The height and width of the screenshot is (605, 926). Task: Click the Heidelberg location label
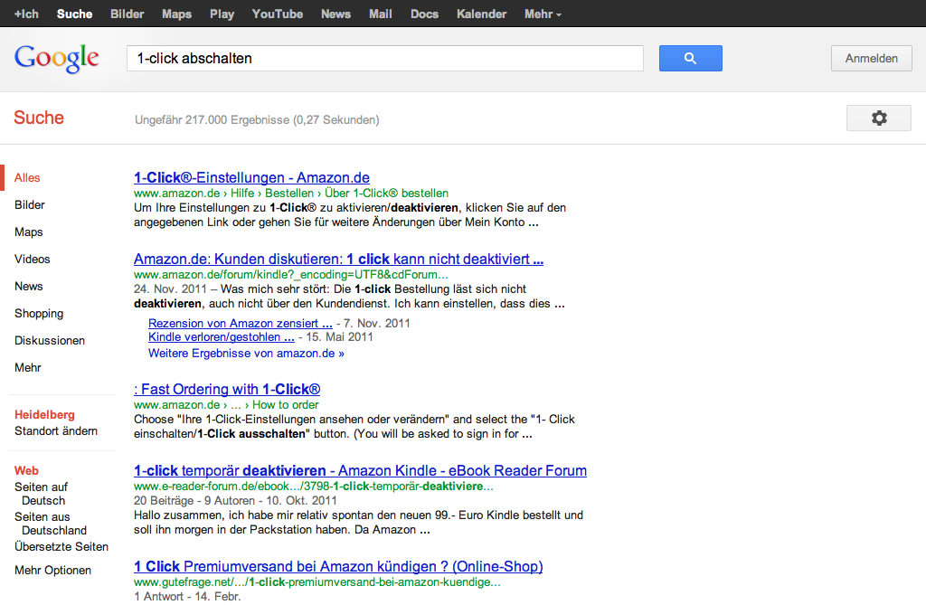click(x=44, y=415)
